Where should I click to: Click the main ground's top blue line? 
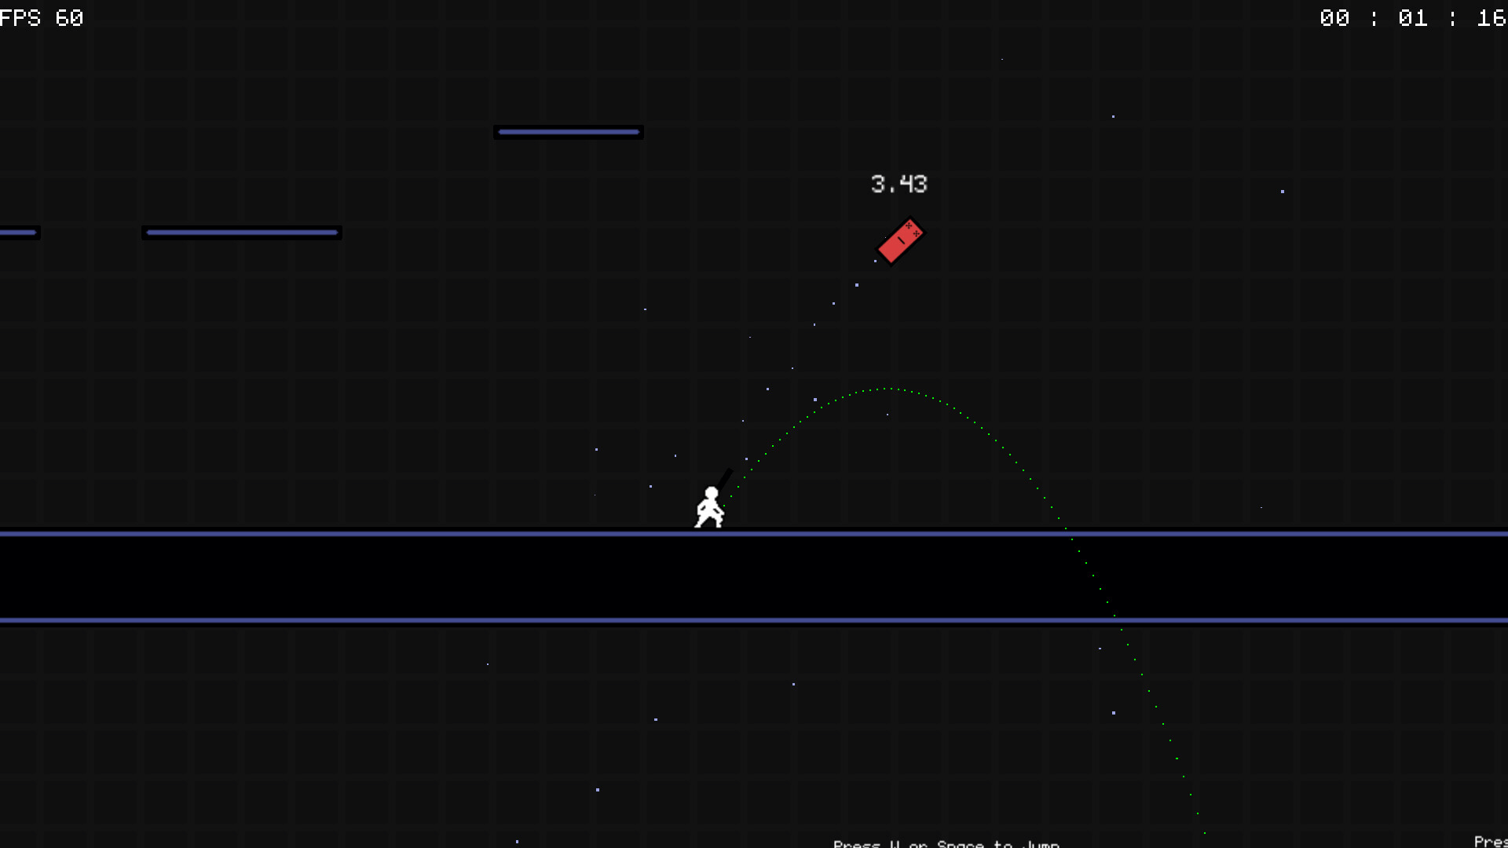[471, 534]
